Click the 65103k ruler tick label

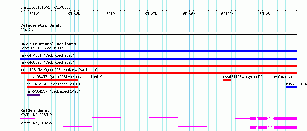(74, 14)
